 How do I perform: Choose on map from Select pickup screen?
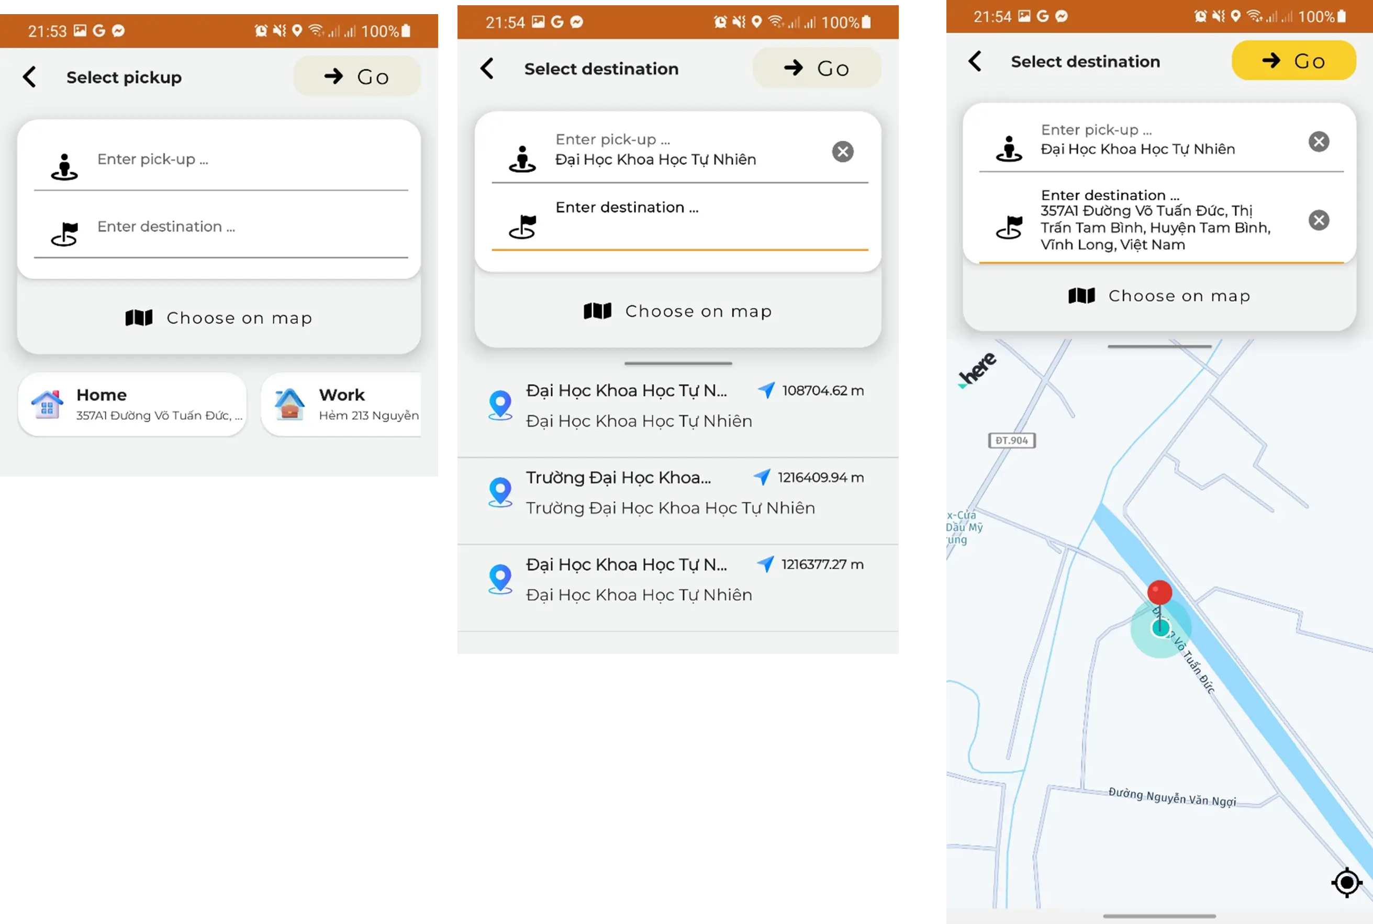click(219, 318)
